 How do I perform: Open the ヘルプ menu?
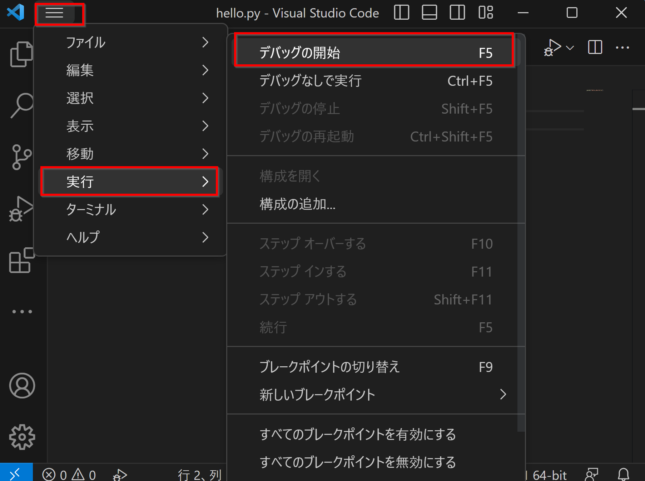pos(130,237)
